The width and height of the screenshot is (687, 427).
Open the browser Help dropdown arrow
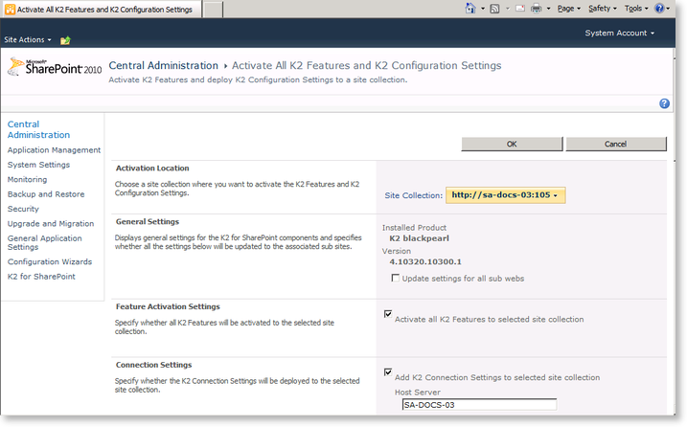[668, 9]
